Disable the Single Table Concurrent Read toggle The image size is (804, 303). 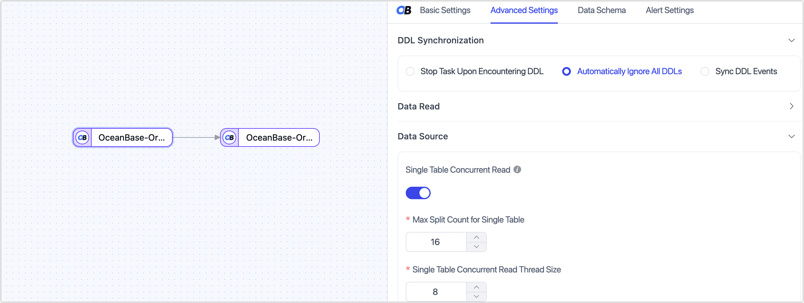pos(418,193)
